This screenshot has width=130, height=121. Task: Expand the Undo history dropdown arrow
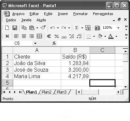(58, 28)
